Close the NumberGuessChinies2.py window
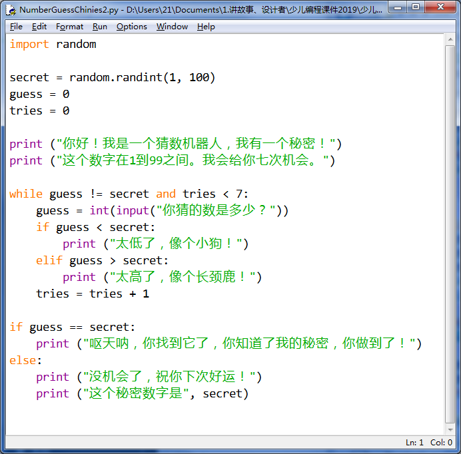The image size is (461, 454). pyautogui.click(x=440, y=7)
